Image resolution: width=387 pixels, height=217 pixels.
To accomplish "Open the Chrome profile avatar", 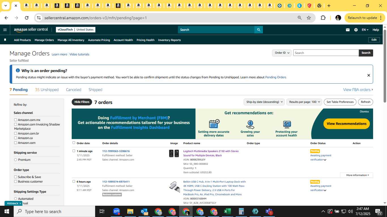I will pyautogui.click(x=338, y=18).
